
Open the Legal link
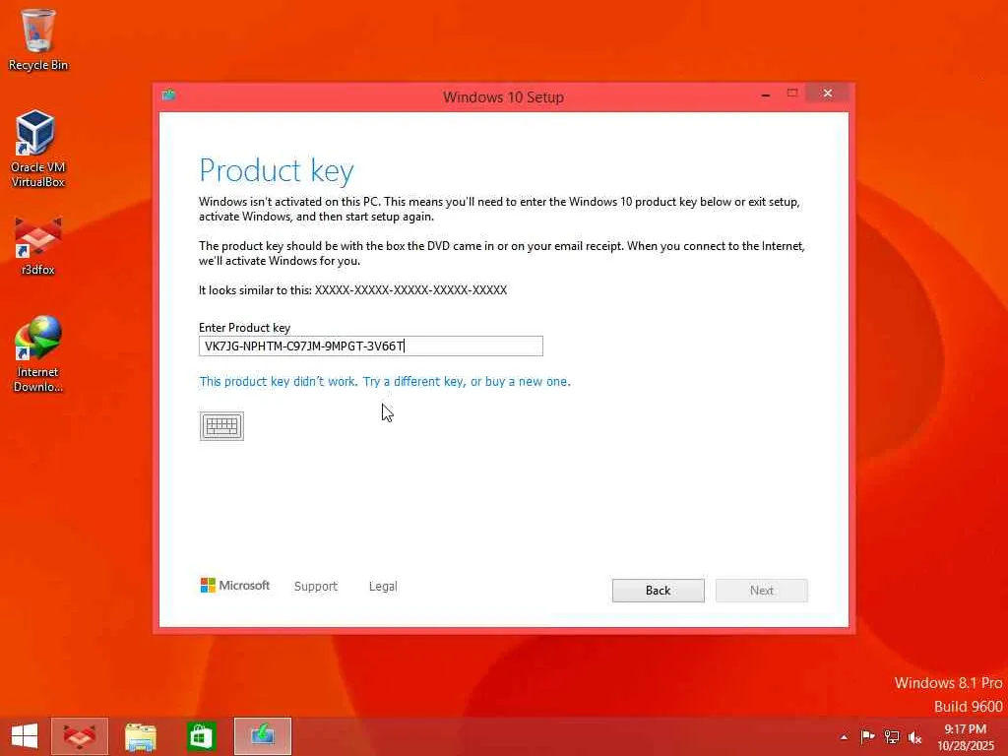[x=383, y=587]
